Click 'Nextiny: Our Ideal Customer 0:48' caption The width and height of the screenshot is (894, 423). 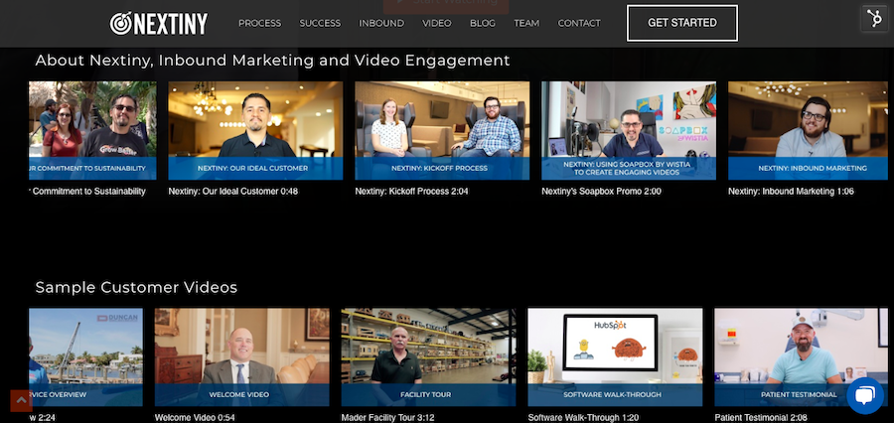tap(233, 192)
